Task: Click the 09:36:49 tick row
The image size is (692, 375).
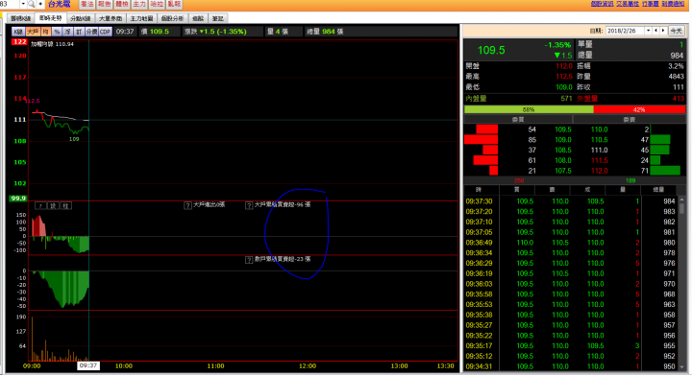Action: [x=571, y=243]
